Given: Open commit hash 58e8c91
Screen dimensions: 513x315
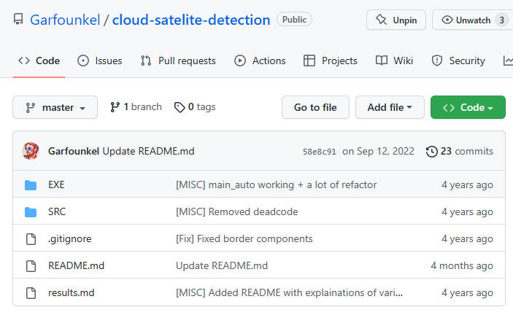Looking at the screenshot, I should [x=320, y=152].
